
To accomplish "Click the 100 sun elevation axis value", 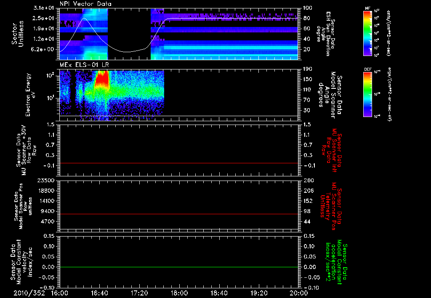I will 308,8.
